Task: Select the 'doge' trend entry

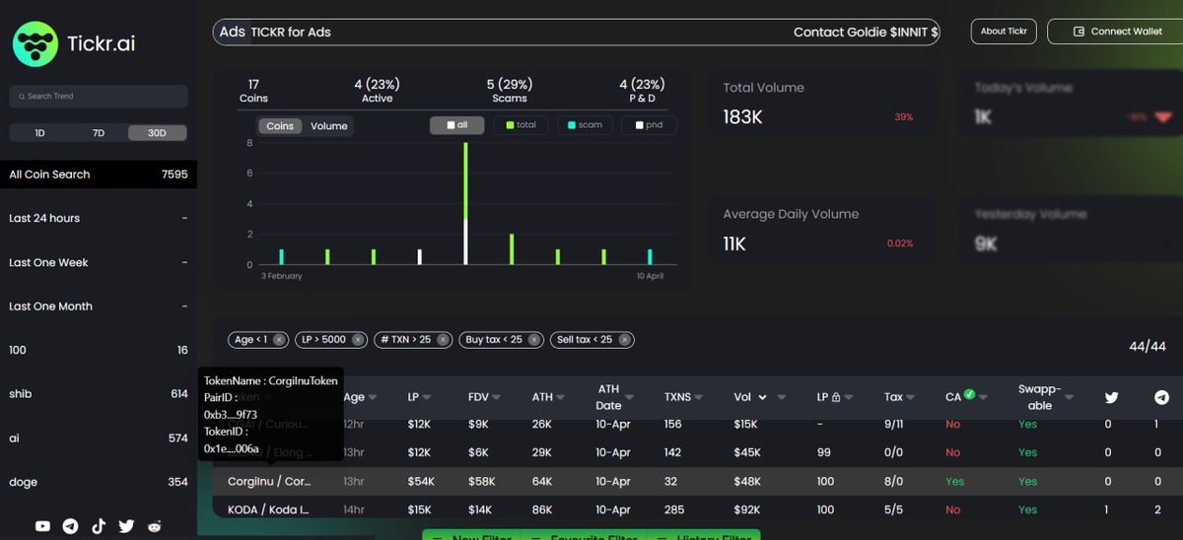Action: (99, 482)
